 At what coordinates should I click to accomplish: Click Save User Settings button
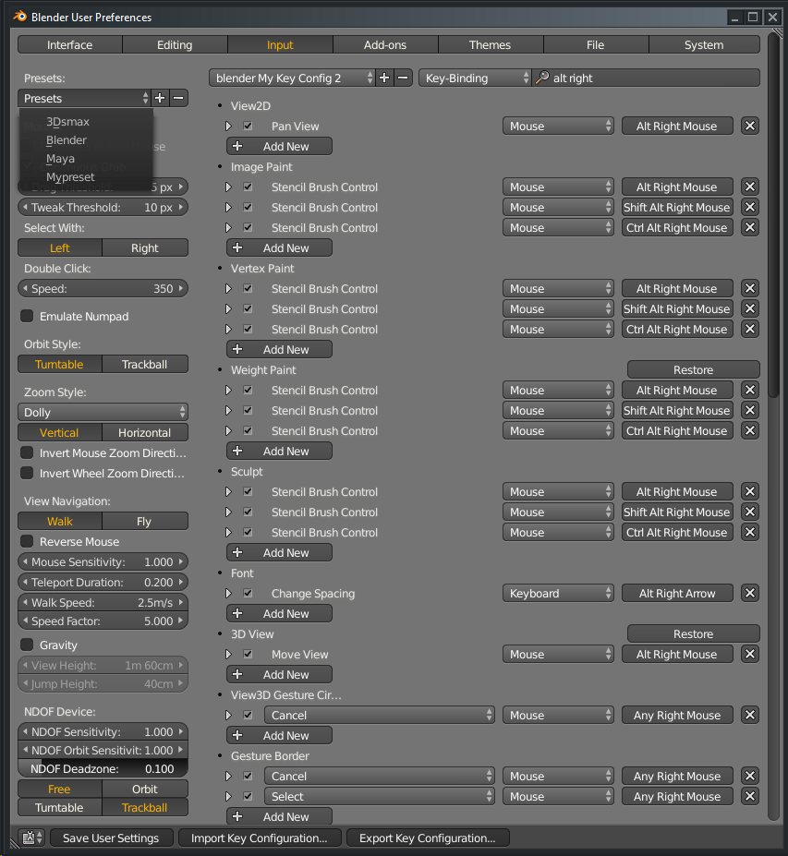click(x=112, y=838)
